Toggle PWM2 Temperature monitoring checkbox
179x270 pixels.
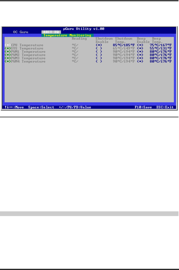click(8, 55)
